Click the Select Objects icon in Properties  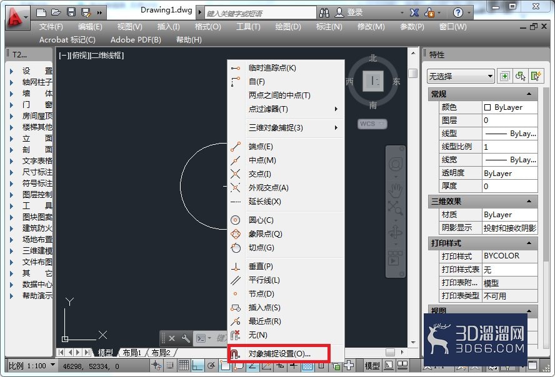pyautogui.click(x=520, y=76)
